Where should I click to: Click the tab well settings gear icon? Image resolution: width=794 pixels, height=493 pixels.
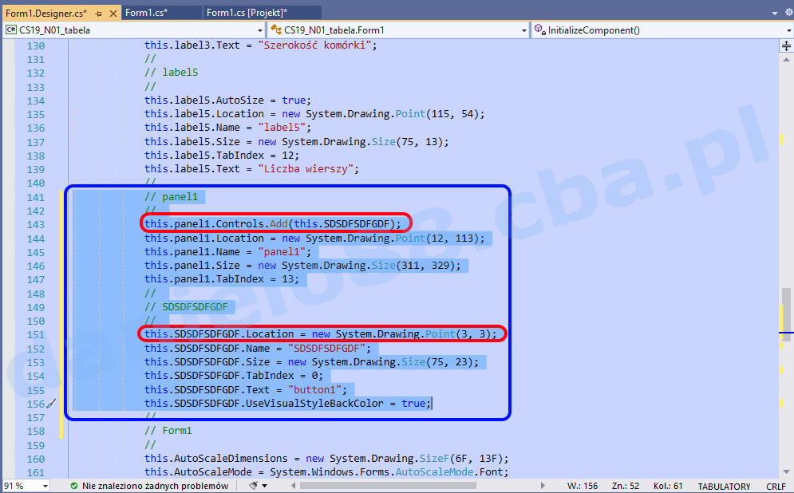pyautogui.click(x=788, y=13)
